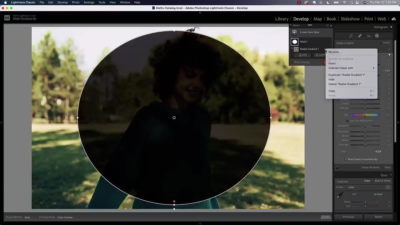Pick the White Balance eyedropper tool

pyautogui.click(x=340, y=196)
